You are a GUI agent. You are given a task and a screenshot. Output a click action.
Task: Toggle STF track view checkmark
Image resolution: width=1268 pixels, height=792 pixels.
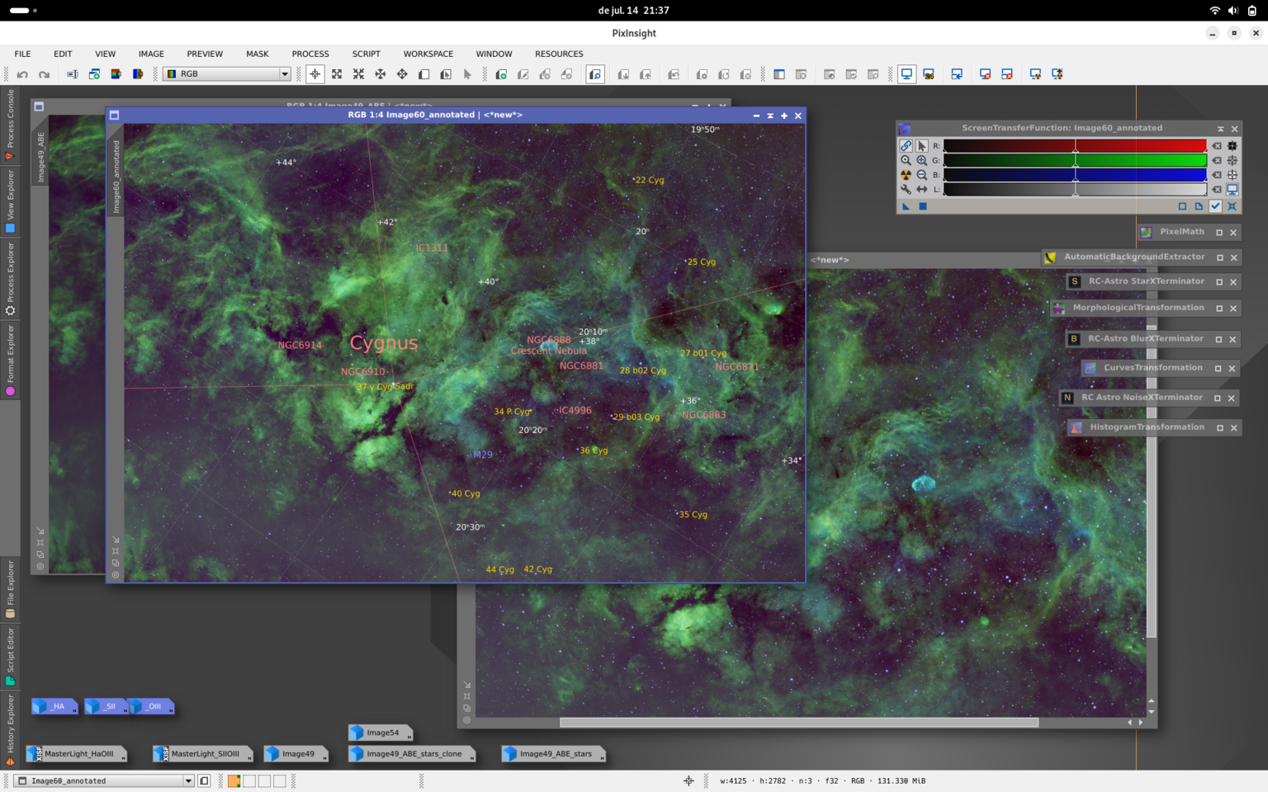click(x=1215, y=206)
